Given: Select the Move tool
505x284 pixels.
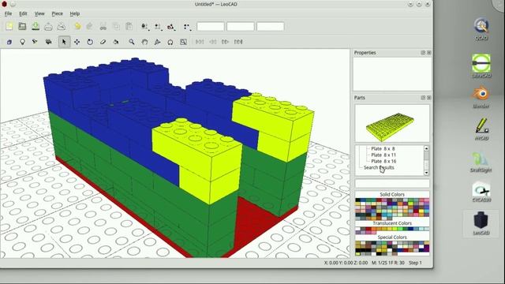Looking at the screenshot, I should point(77,42).
